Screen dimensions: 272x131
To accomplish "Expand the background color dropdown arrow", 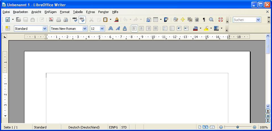I will tap(221, 28).
